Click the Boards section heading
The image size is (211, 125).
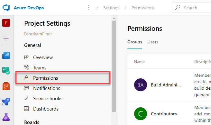(32, 122)
